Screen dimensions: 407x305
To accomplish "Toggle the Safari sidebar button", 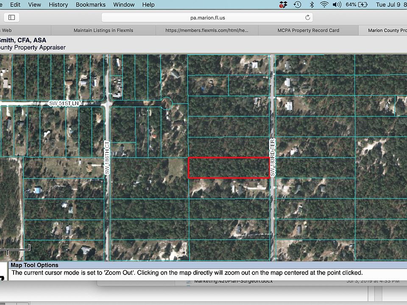I will tap(12, 17).
